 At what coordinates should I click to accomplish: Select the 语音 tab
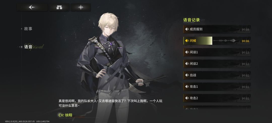tap(28, 47)
